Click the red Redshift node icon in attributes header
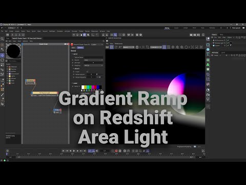 pos(72,44)
